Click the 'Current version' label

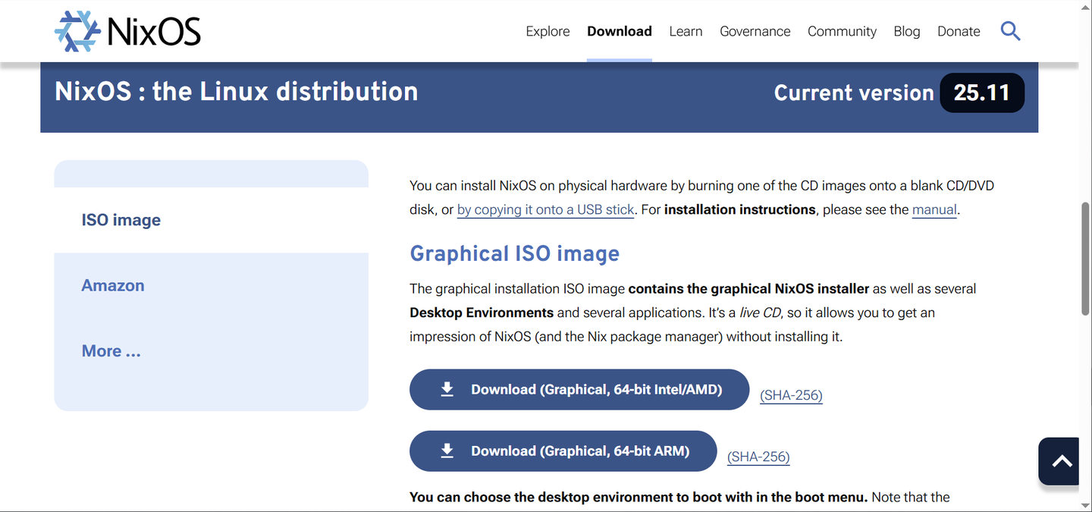(854, 93)
